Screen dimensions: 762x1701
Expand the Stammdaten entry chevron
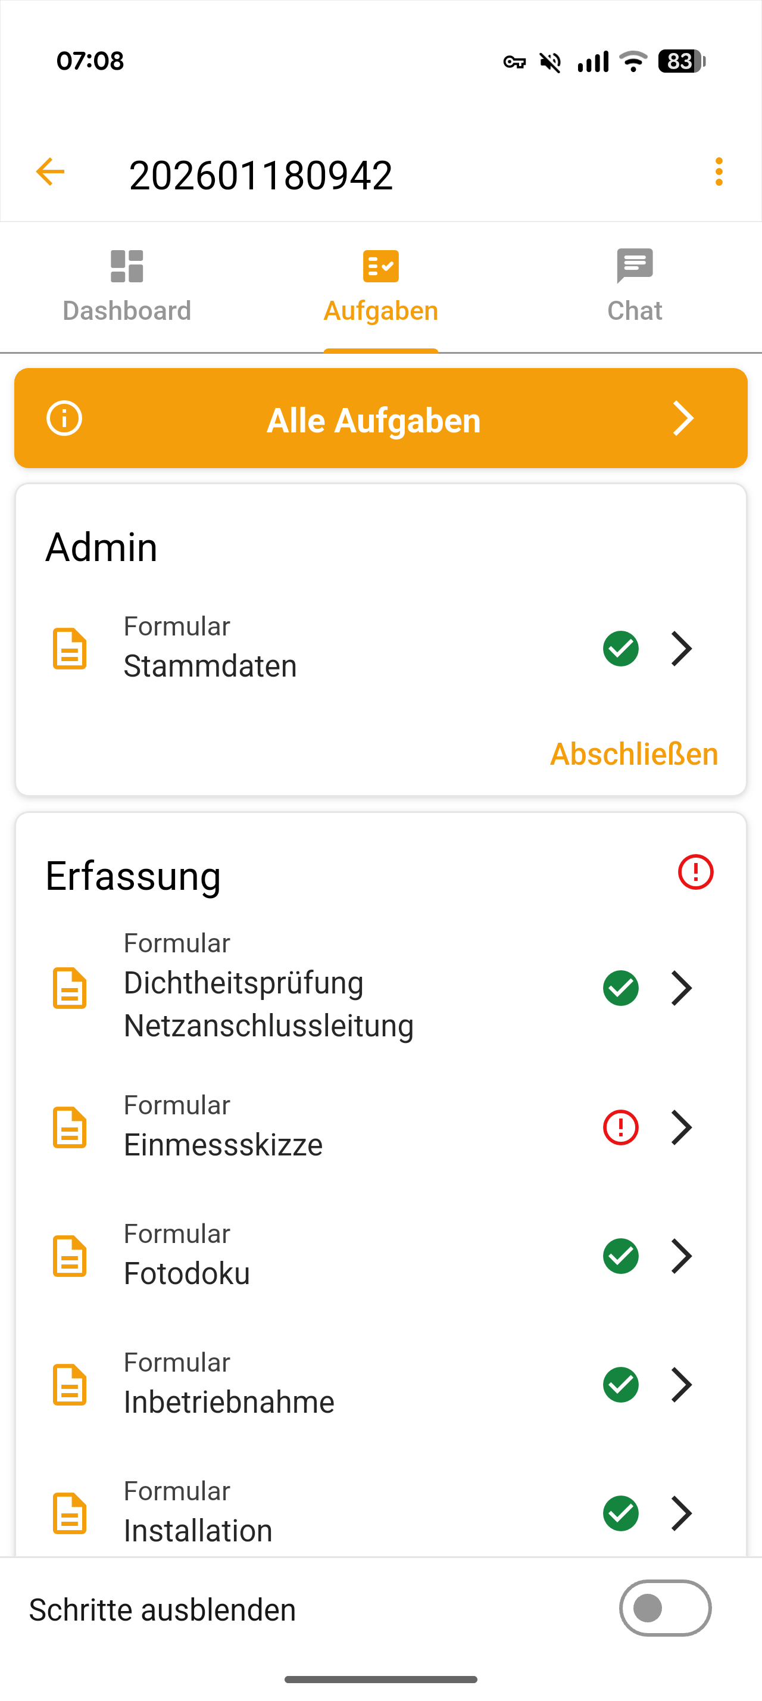[x=682, y=649]
